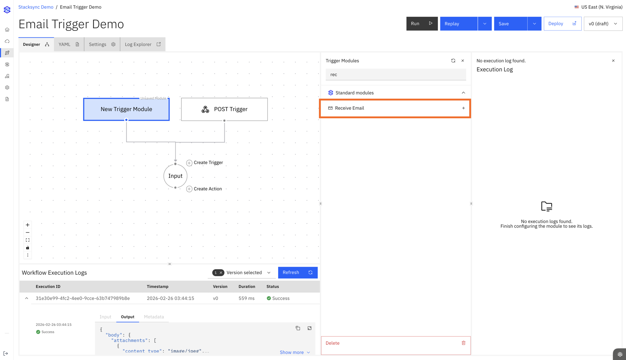
Task: Click the trigger module search field
Action: 395,74
